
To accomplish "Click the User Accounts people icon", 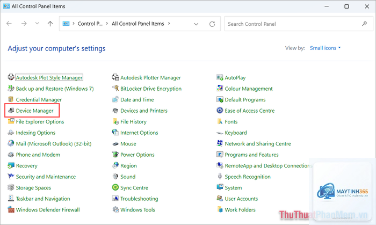I will 220,198.
